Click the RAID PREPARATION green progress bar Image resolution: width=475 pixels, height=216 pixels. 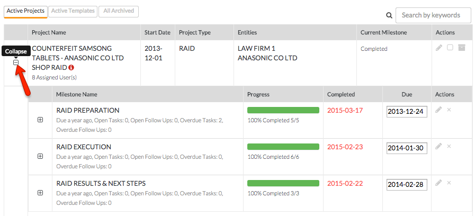(x=283, y=110)
